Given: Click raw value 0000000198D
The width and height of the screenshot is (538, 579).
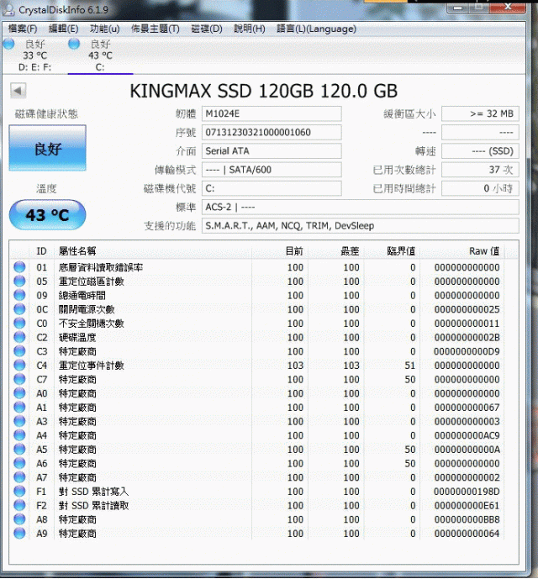Looking at the screenshot, I should [467, 492].
